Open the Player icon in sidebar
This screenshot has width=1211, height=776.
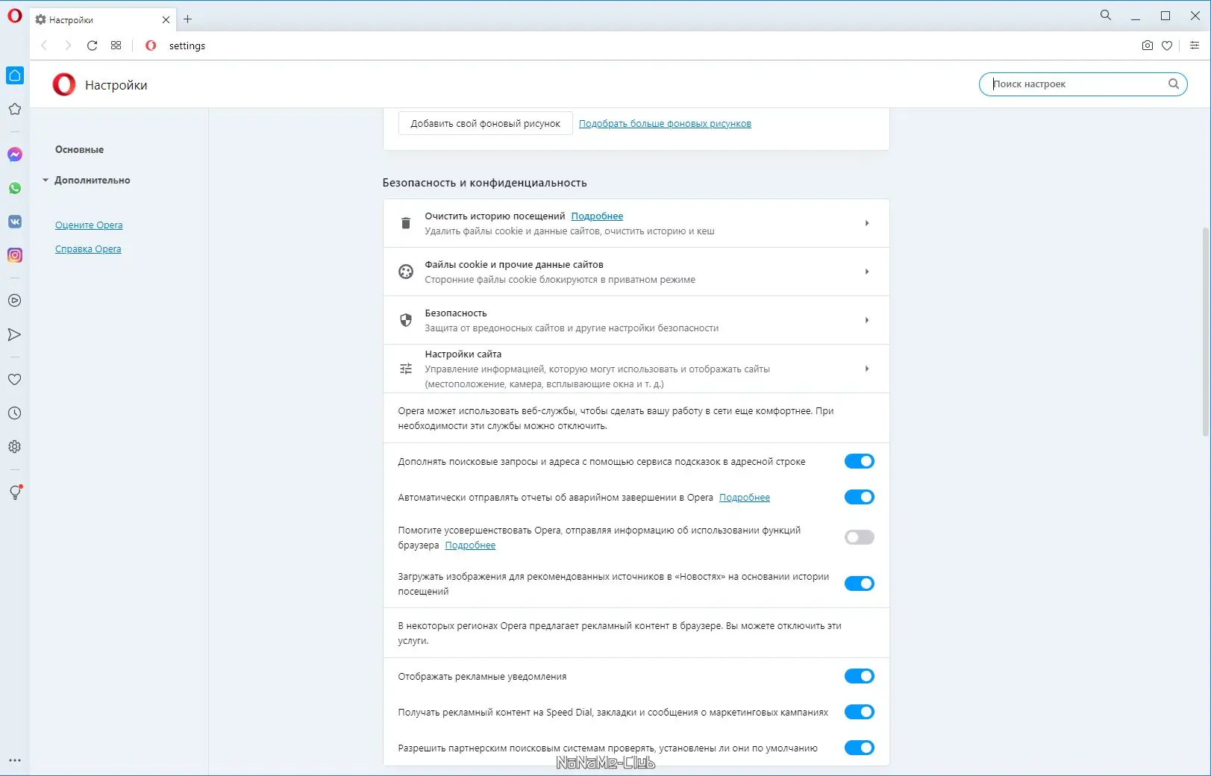[x=14, y=301]
